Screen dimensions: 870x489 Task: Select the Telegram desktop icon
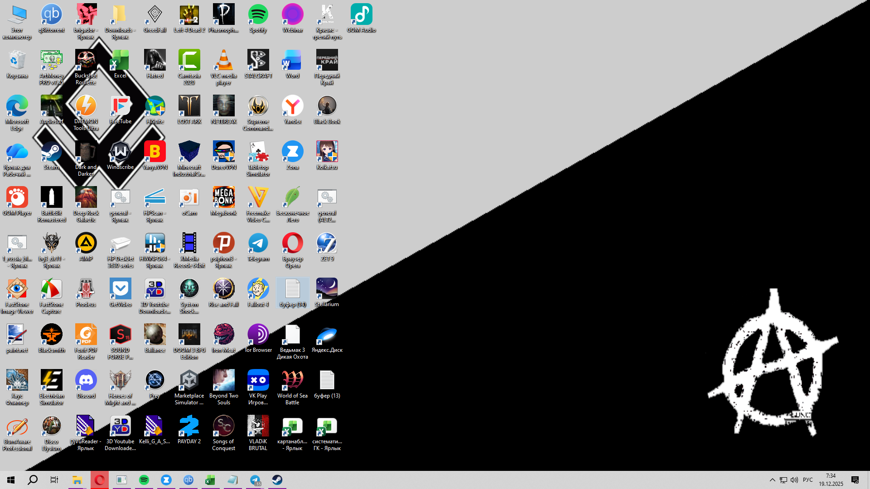tap(258, 244)
